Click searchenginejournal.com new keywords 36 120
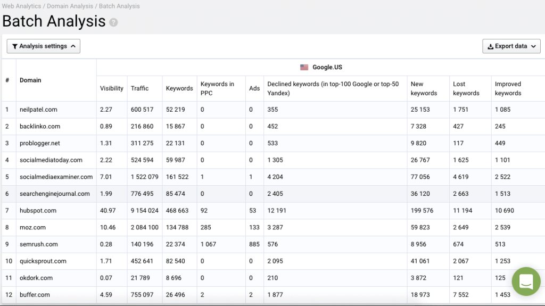The height and width of the screenshot is (306, 545). coord(420,194)
